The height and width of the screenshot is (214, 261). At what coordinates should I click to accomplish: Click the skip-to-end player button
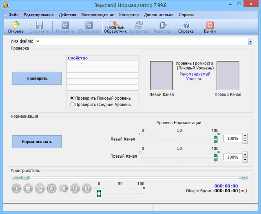86,188
